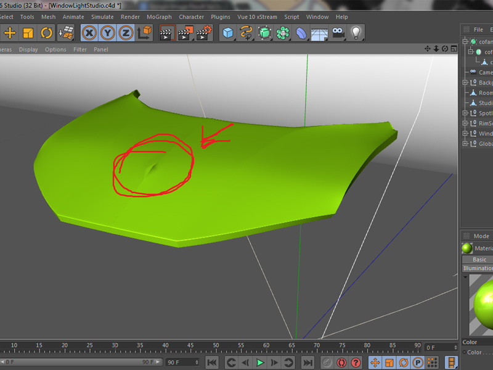493x370 pixels.
Task: Toggle the Y axis lock
Action: pos(108,33)
